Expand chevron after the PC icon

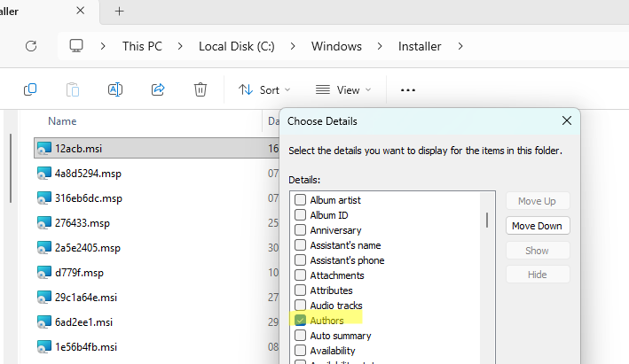(103, 46)
